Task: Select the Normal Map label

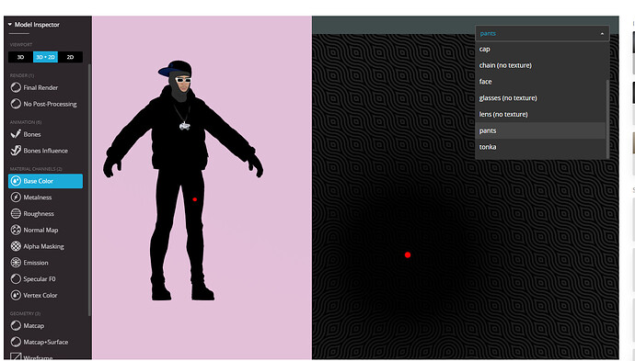Action: tap(40, 230)
